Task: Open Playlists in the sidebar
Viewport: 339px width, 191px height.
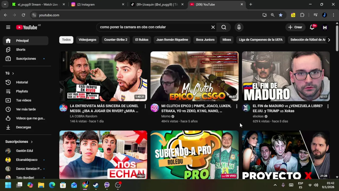Action: [26, 91]
